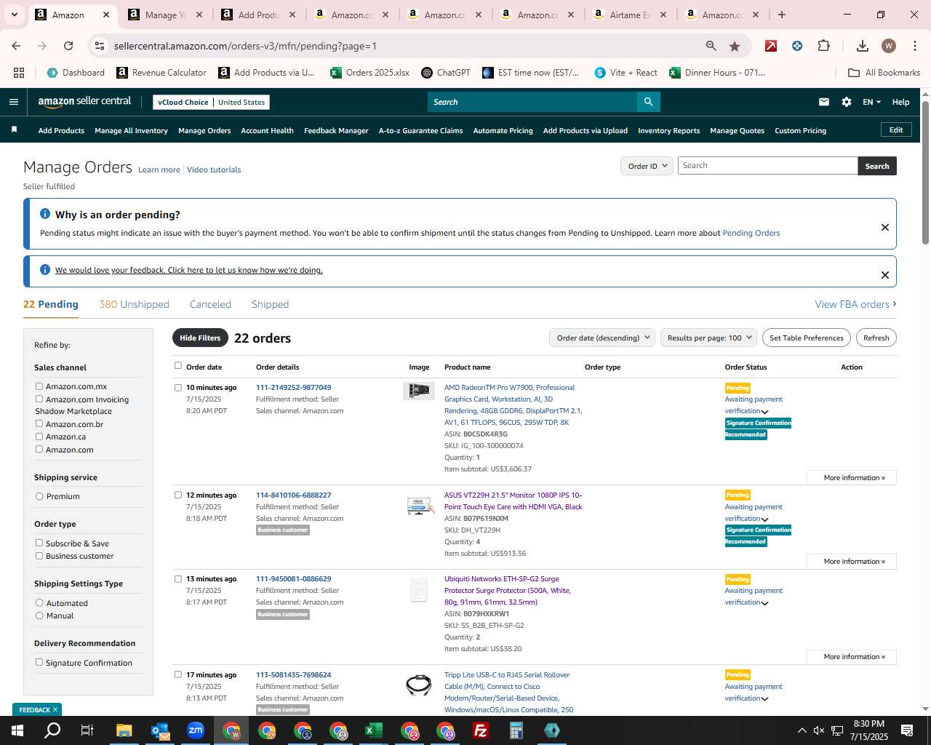Check the Business customer order type
This screenshot has height=745, width=931.
pyautogui.click(x=39, y=556)
